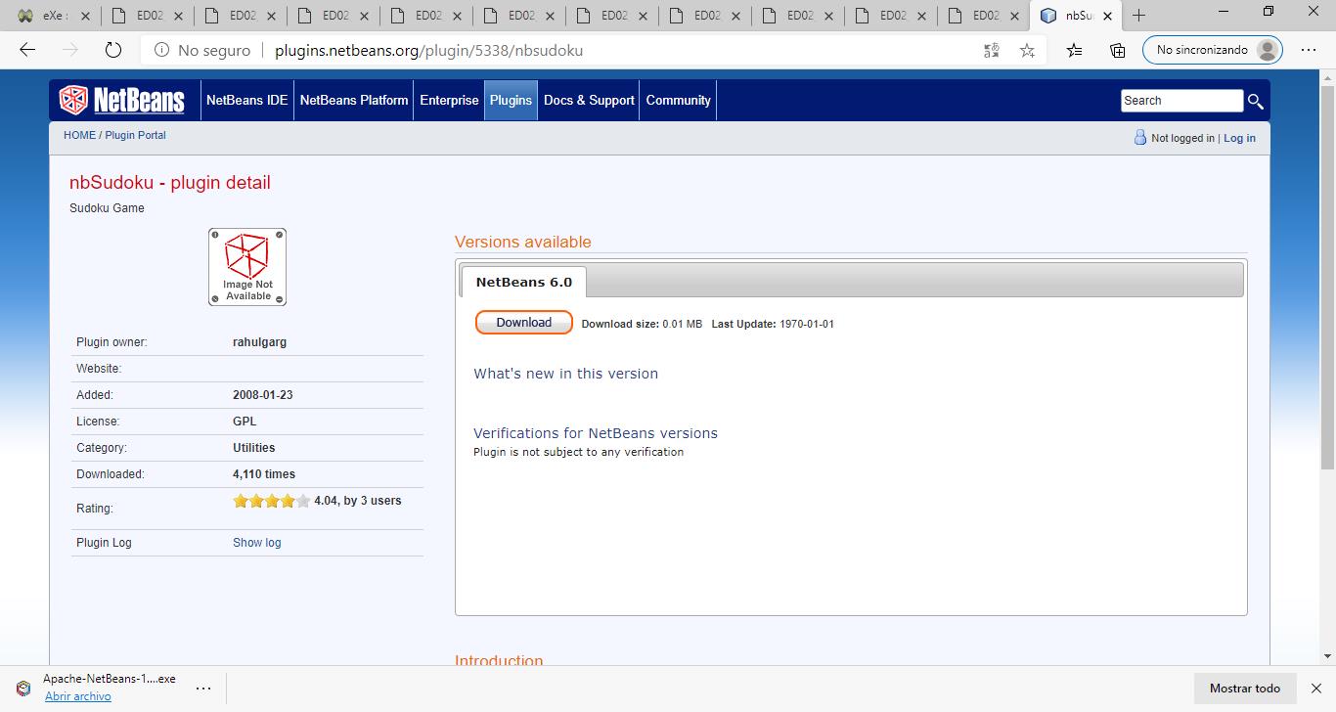Click the GPL license text
The width and height of the screenshot is (1336, 712).
click(x=245, y=422)
